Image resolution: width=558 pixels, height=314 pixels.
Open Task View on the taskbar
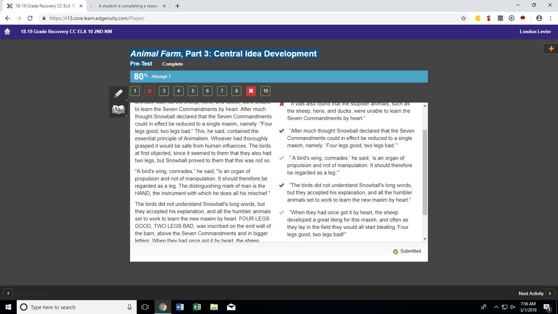145,307
